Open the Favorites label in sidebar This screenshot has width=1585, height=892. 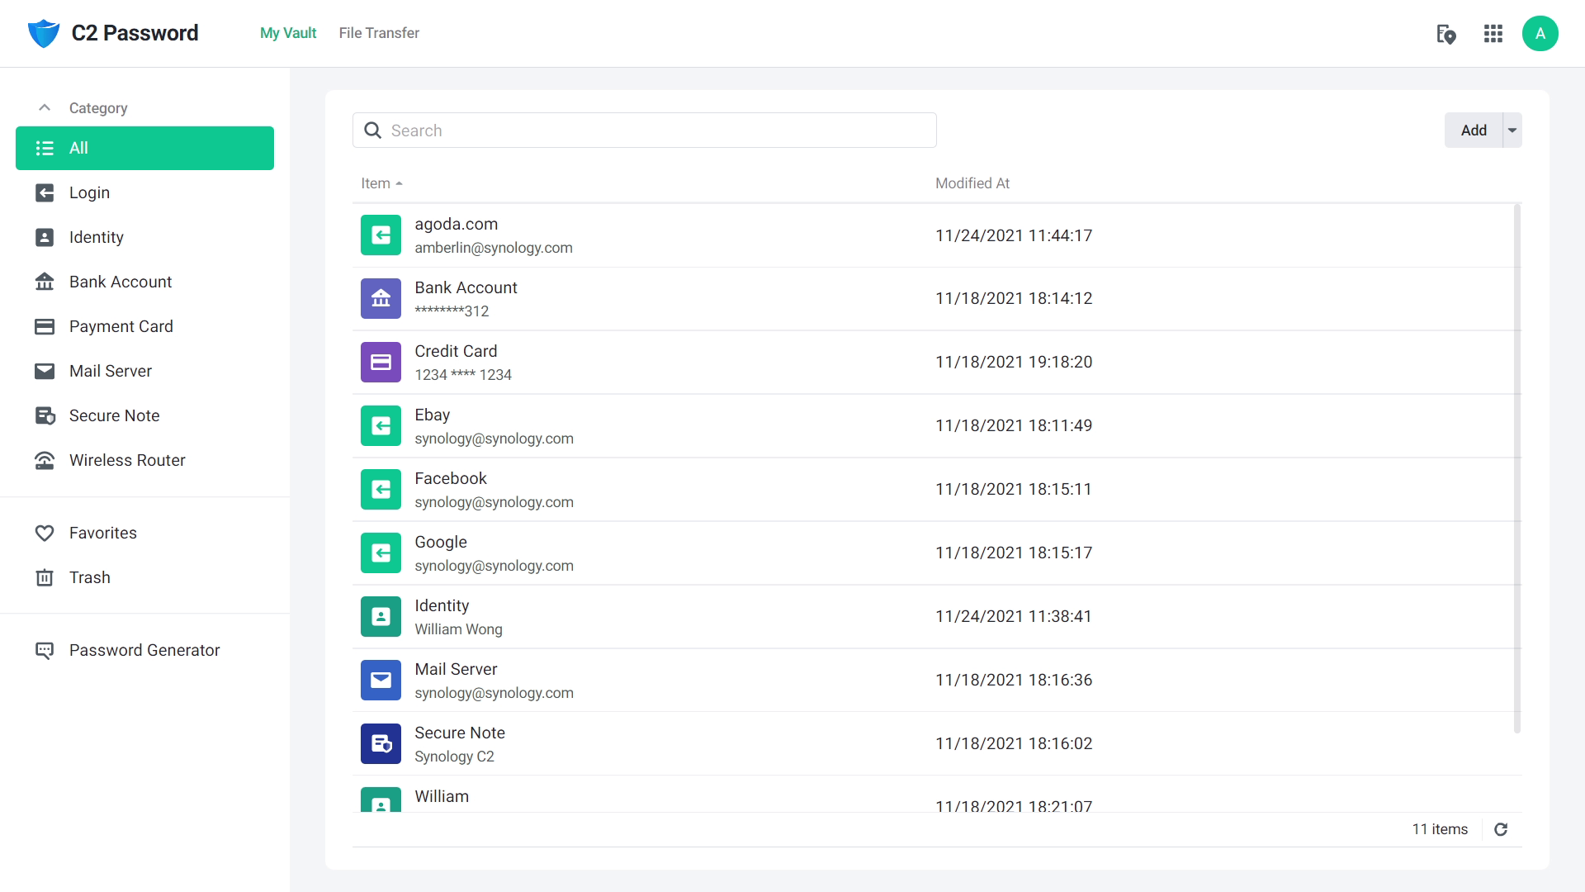point(103,533)
